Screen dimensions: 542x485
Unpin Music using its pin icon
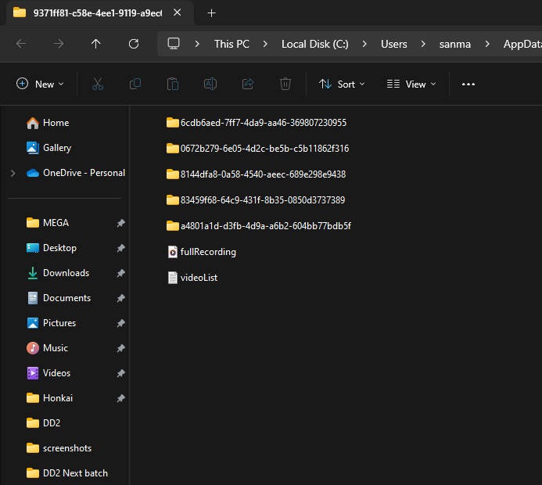(120, 348)
